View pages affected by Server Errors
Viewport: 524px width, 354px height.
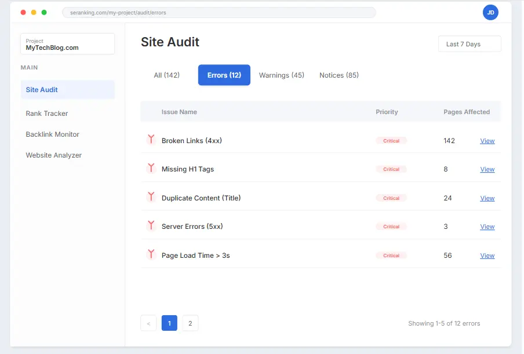(x=487, y=227)
